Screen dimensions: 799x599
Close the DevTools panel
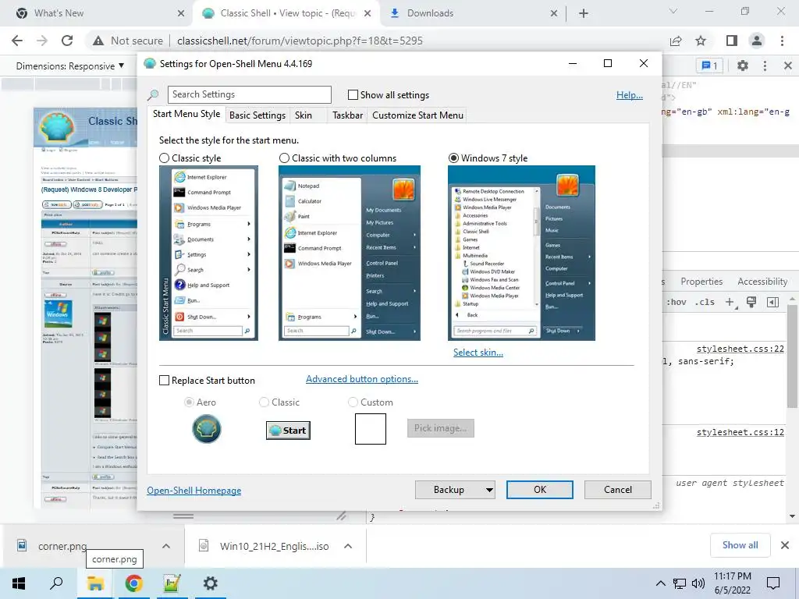[x=788, y=66]
